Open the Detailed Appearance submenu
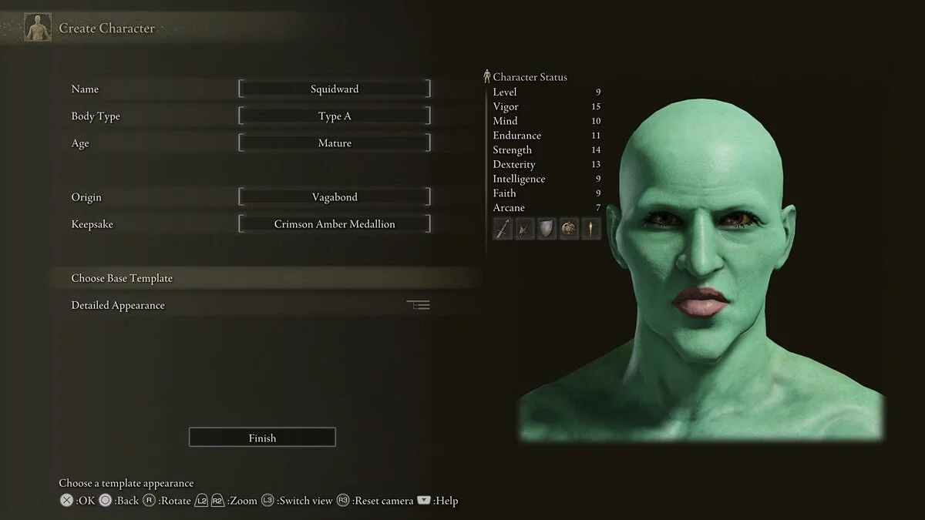925x520 pixels. (118, 305)
